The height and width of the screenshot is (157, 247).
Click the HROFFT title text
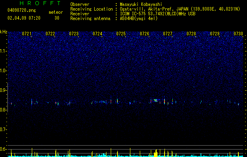(40, 3)
